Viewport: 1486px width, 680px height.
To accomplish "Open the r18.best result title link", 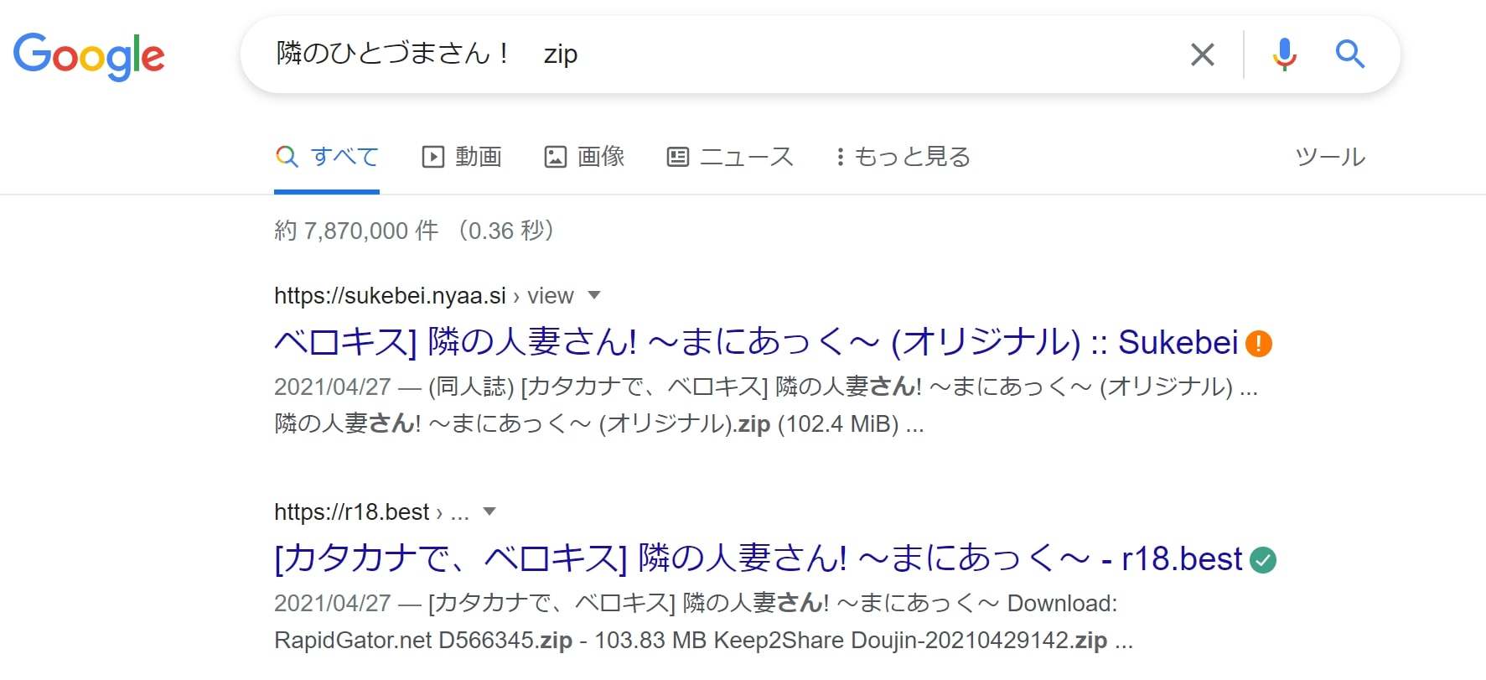I will (758, 558).
